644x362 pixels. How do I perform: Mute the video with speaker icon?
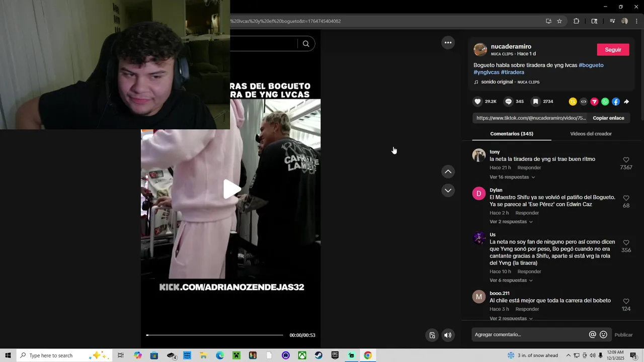tap(448, 335)
